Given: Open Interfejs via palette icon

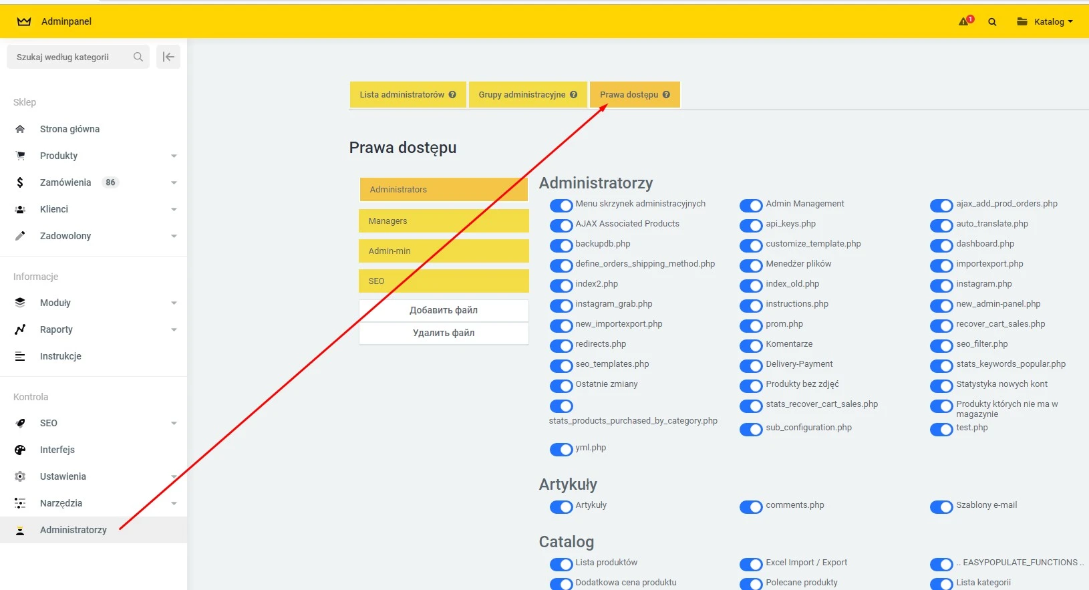Looking at the screenshot, I should tap(20, 450).
